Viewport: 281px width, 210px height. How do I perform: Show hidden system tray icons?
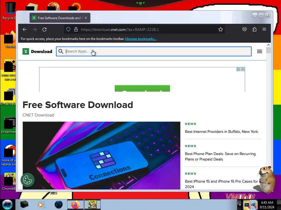(240, 205)
